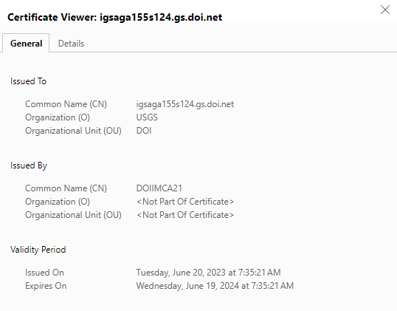Click Organizational Unit (OU) label under Issued To
This screenshot has height=311, width=397.
[x=73, y=131]
